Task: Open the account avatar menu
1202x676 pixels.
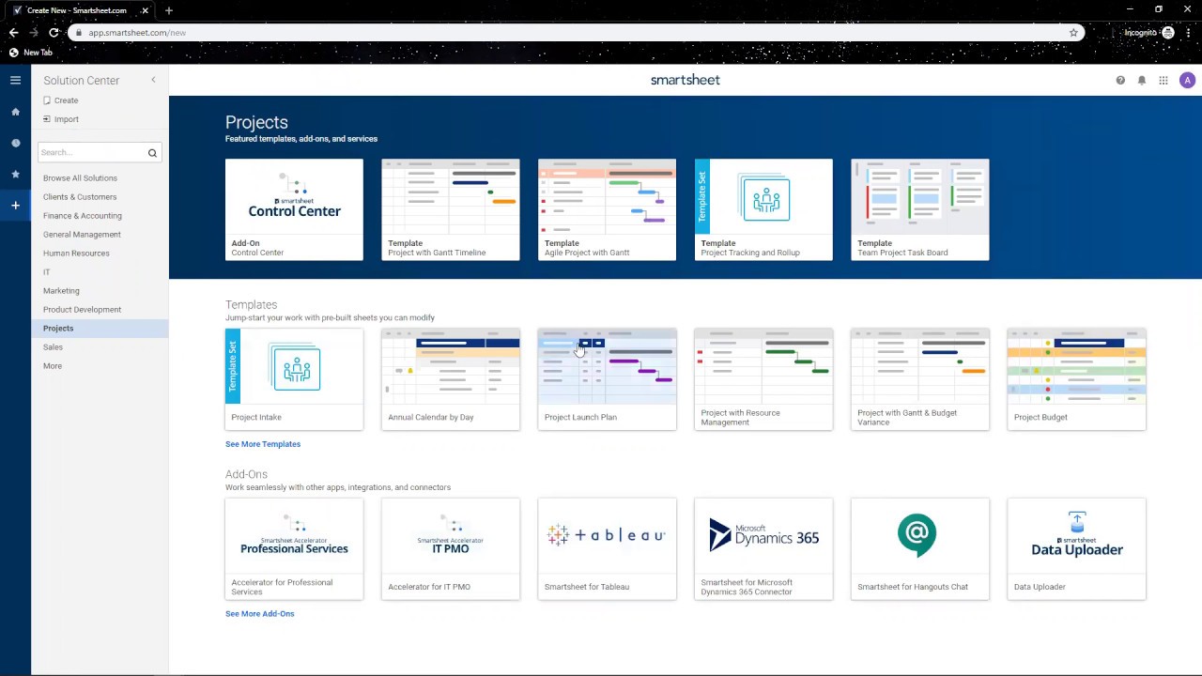Action: (1187, 81)
